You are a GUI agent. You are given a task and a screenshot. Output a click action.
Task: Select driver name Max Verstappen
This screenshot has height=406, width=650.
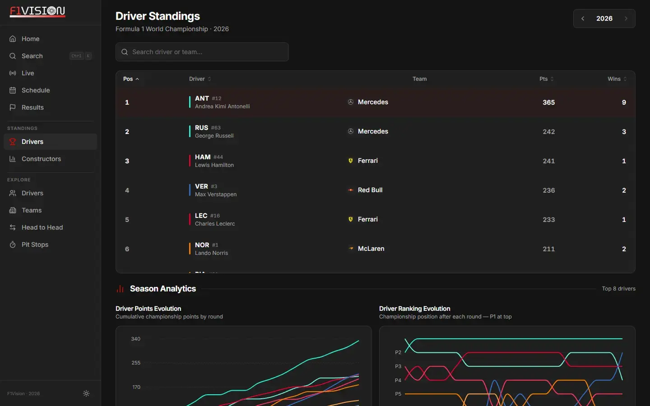point(216,194)
